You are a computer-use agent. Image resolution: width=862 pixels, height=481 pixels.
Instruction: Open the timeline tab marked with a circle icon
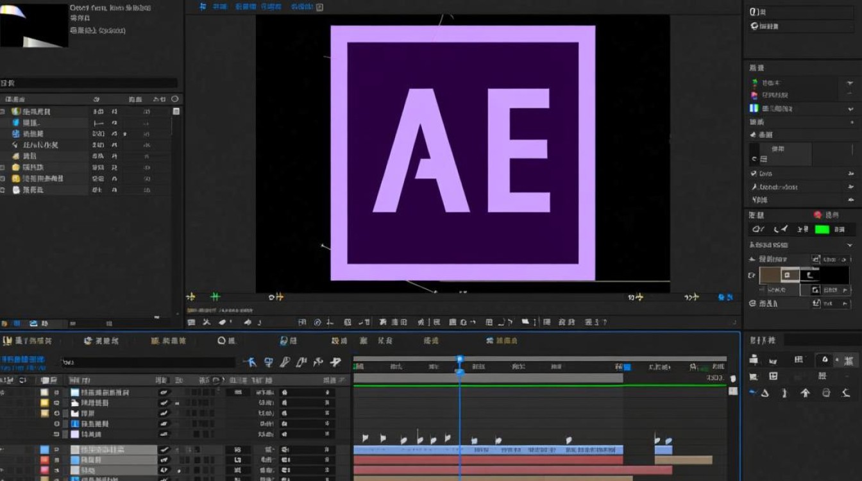227,341
